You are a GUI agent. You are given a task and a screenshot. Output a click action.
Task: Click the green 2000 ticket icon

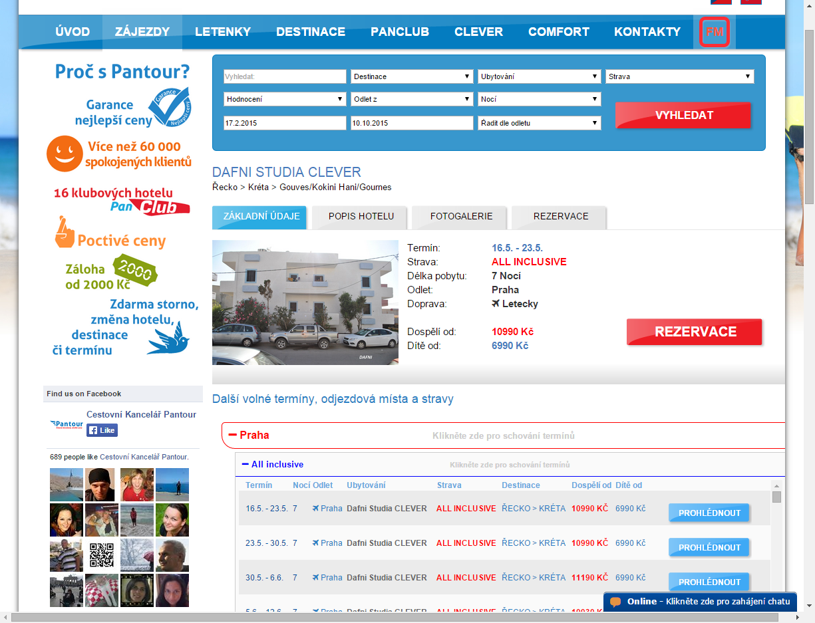[x=135, y=271]
